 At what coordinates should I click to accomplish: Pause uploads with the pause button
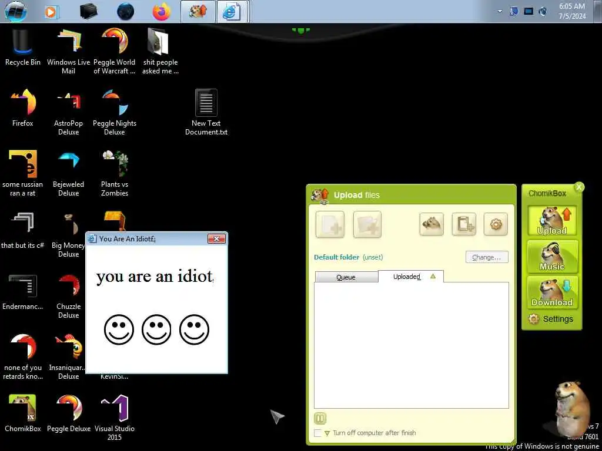pos(320,418)
